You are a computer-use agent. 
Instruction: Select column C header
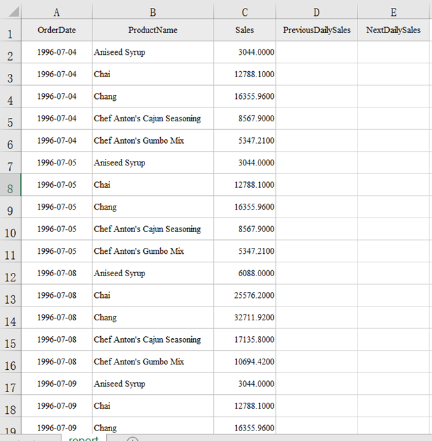[x=245, y=13]
